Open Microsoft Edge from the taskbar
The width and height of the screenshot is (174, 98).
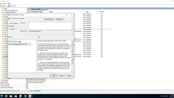(x=2, y=96)
